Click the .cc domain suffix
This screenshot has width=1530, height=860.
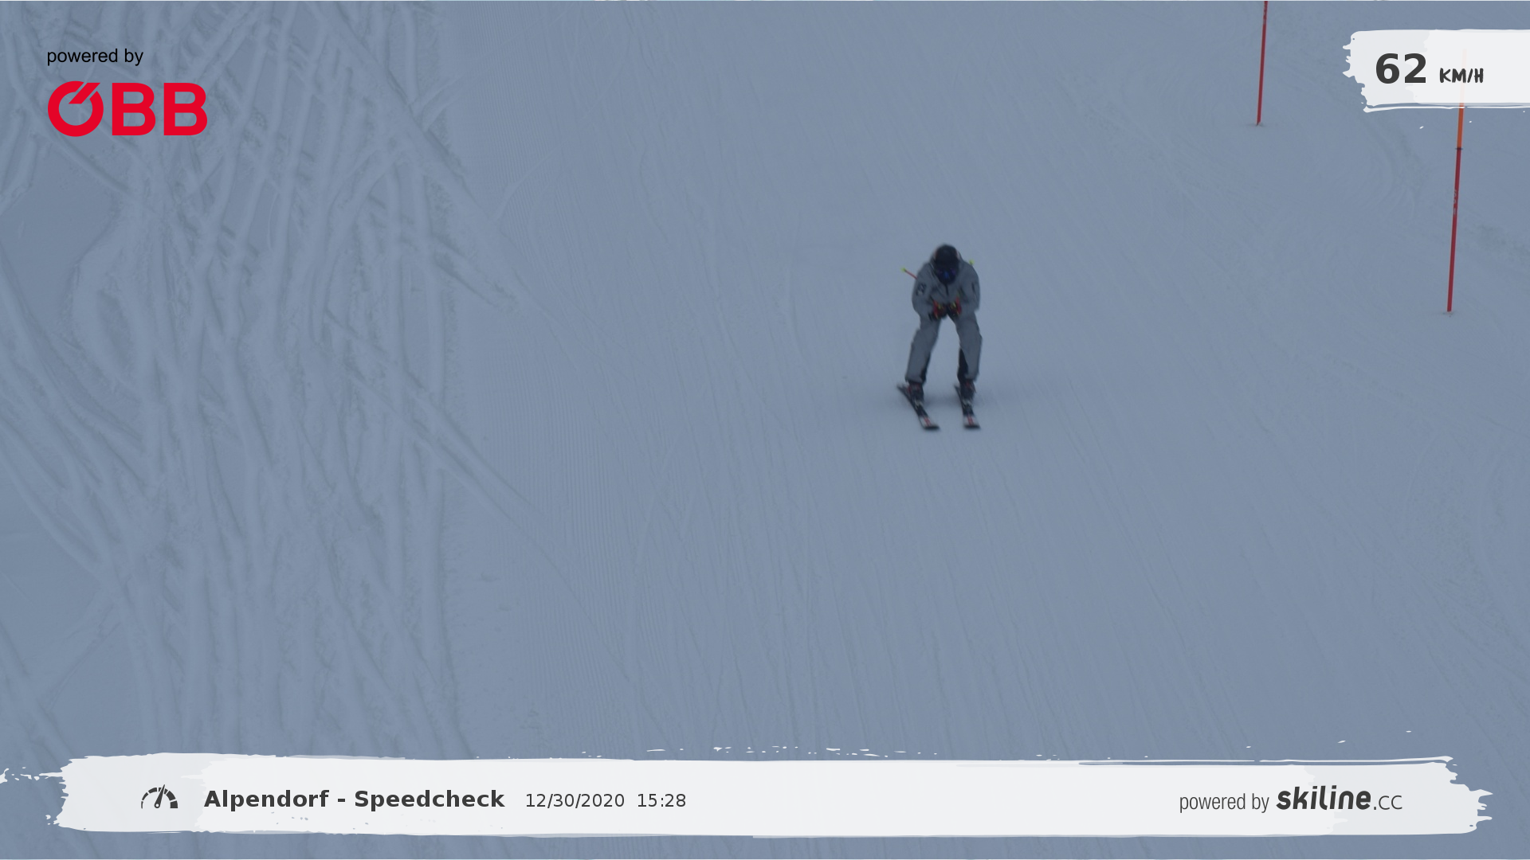click(x=1387, y=803)
